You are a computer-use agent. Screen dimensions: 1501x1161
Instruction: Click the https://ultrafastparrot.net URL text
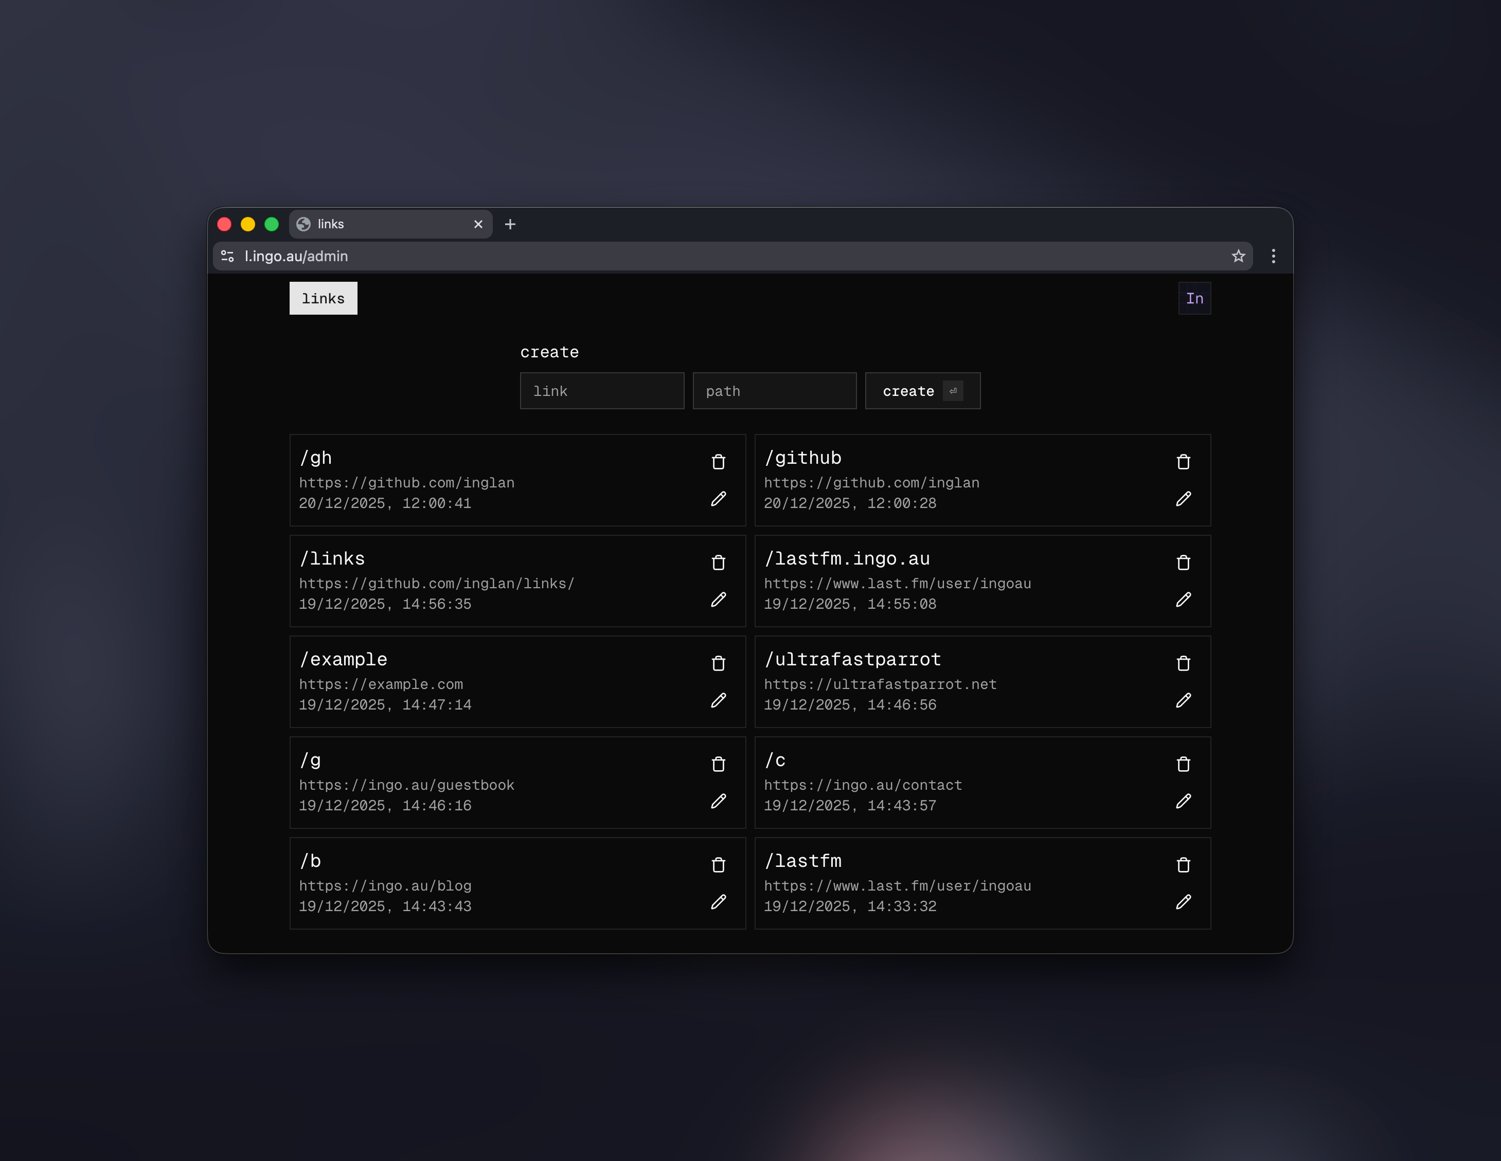881,684
